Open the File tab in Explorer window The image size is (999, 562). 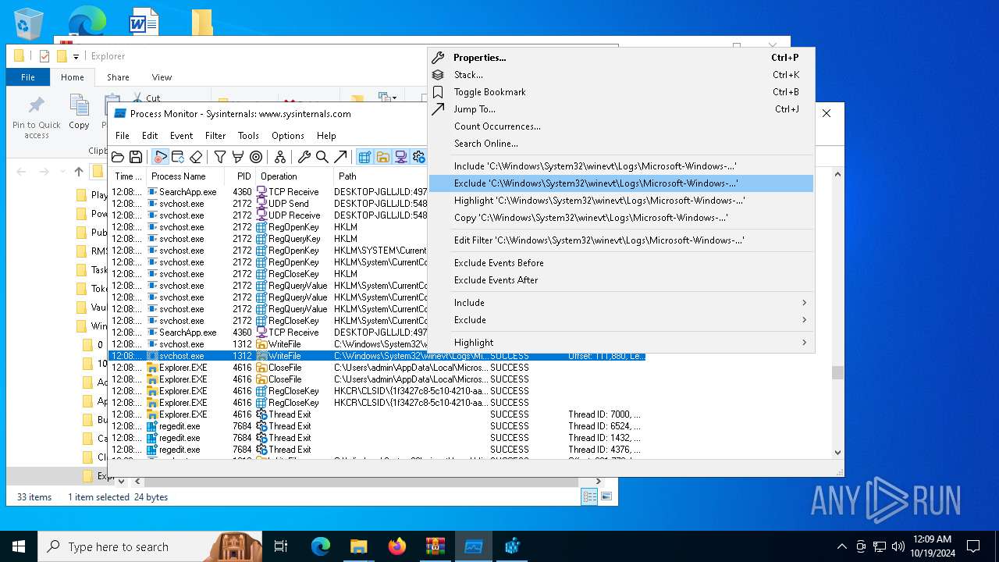28,77
